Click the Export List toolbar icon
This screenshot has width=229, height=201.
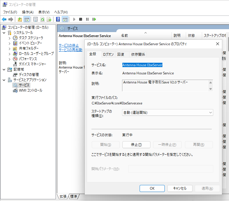pos(49,19)
